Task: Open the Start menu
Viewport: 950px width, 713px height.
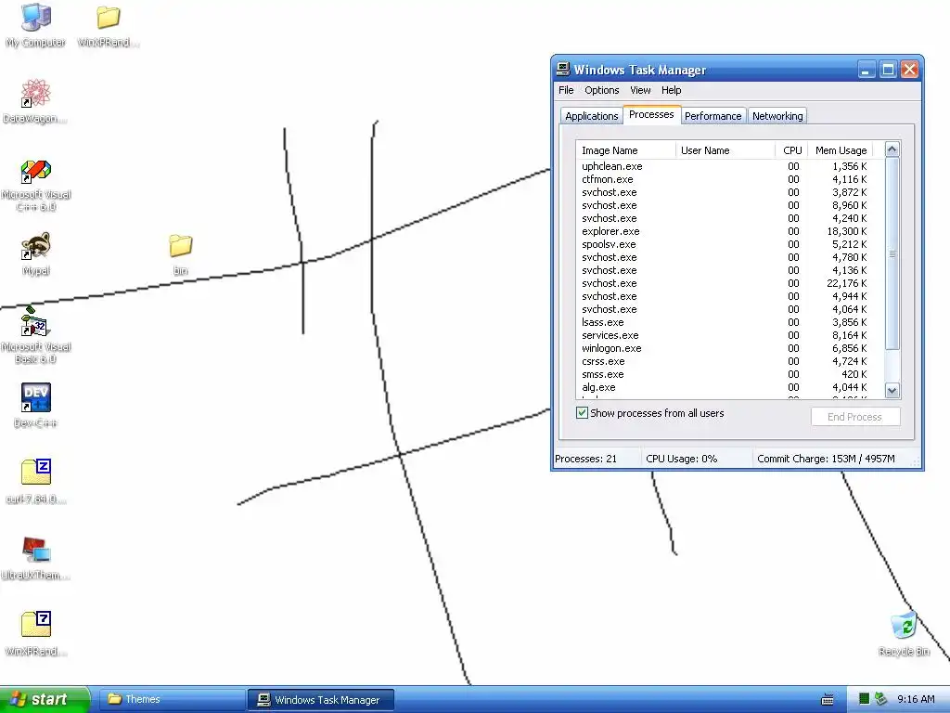Action: point(45,700)
